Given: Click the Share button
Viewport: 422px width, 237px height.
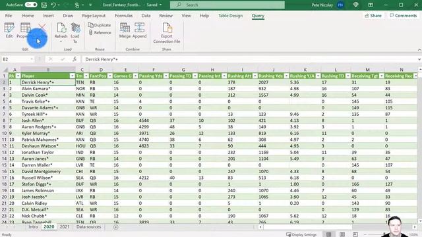Looking at the screenshot, I should point(373,16).
